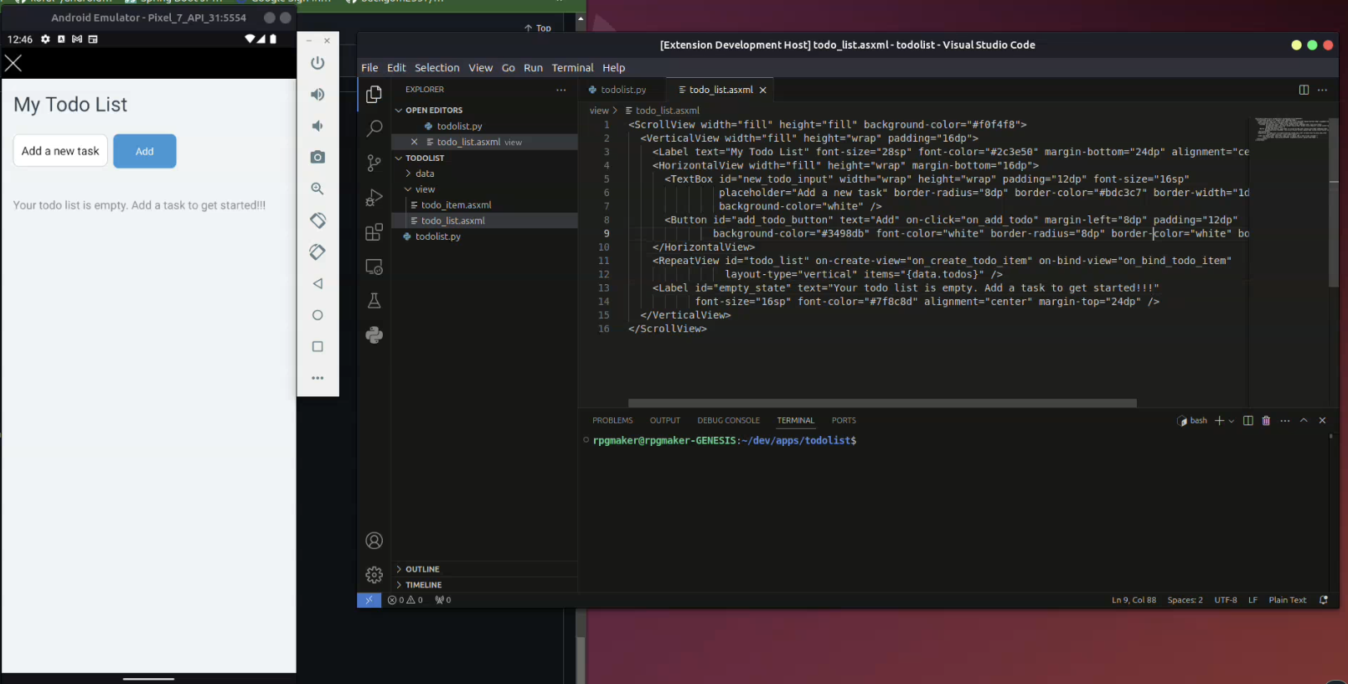Kill the terminal with trash icon
The image size is (1348, 684).
[x=1266, y=421]
